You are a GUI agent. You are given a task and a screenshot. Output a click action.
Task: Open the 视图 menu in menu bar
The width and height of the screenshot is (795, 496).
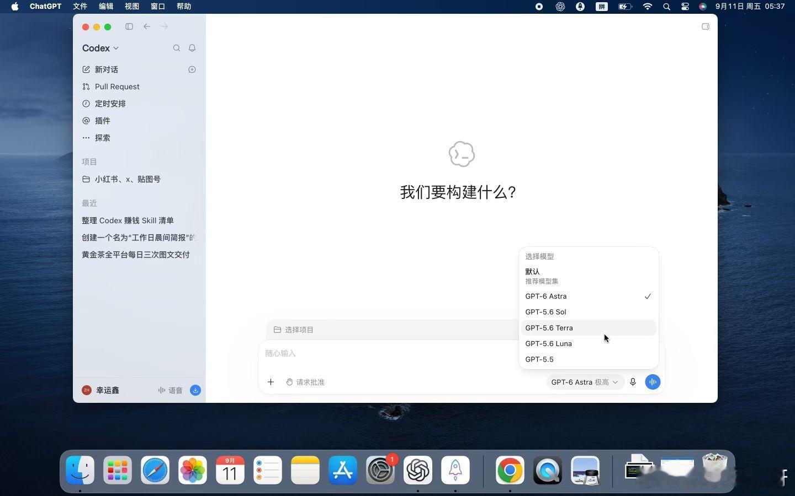[x=132, y=7]
